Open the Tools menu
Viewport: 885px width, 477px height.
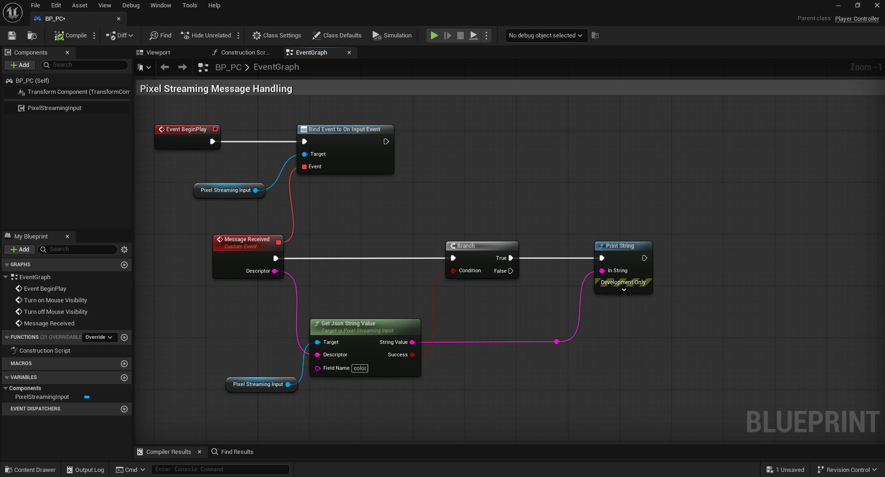pyautogui.click(x=189, y=6)
